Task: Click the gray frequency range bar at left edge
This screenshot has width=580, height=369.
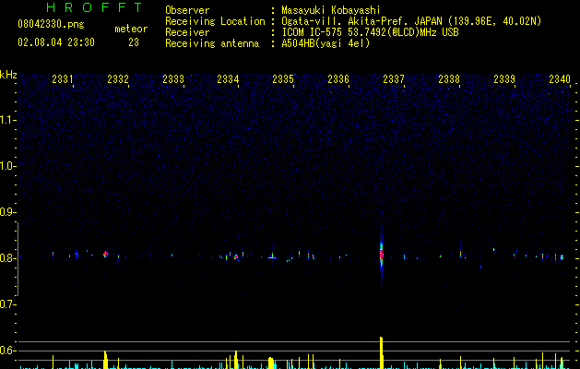Action: point(18,259)
